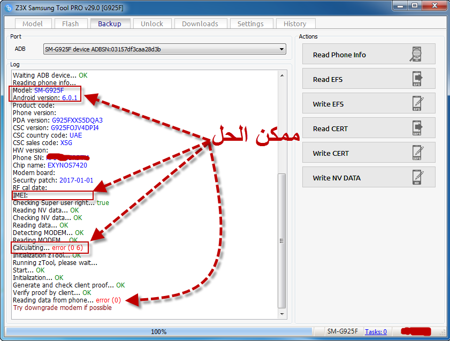Click the Write EFS pencil icon
Viewport: 450px width, 341px height.
point(417,104)
